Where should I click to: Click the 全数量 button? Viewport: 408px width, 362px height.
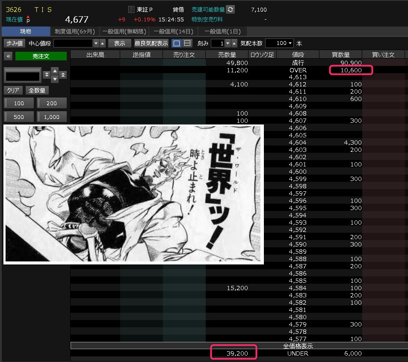pos(37,90)
